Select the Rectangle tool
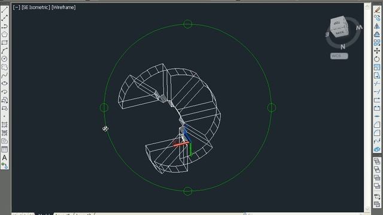 pyautogui.click(x=4, y=42)
